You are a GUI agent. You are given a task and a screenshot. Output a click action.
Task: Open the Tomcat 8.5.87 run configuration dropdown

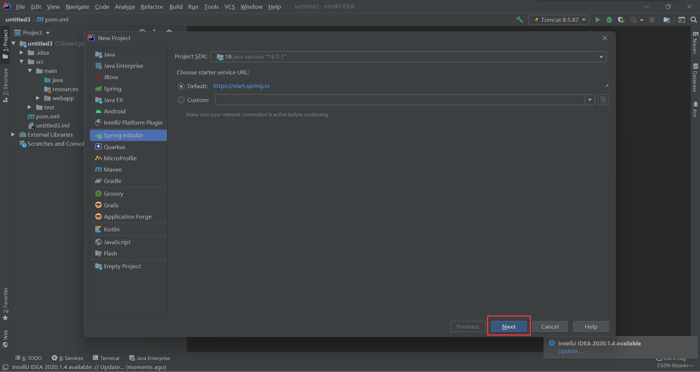click(x=559, y=20)
